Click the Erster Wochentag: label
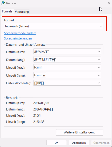The height and width of the screenshot is (147, 112). click(x=19, y=83)
